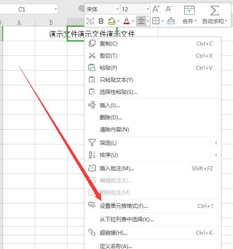Choose 定义名称(A)... menu entry

(x=153, y=246)
